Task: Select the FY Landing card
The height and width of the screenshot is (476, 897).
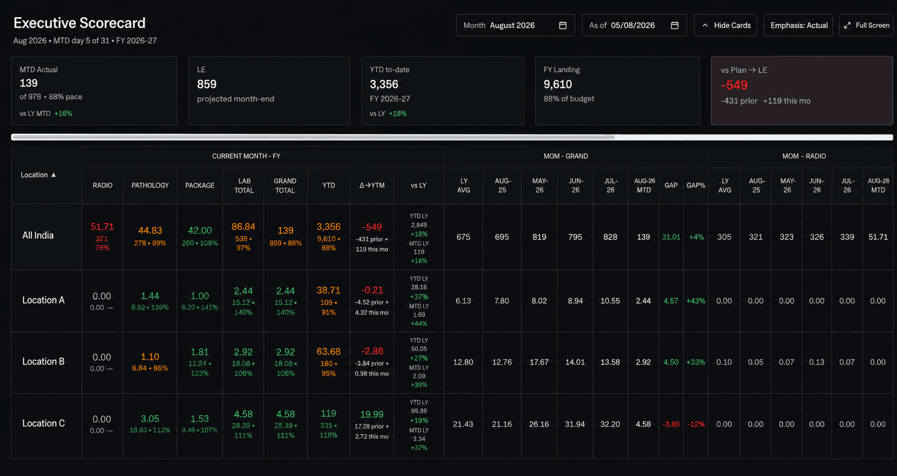Action: point(617,91)
